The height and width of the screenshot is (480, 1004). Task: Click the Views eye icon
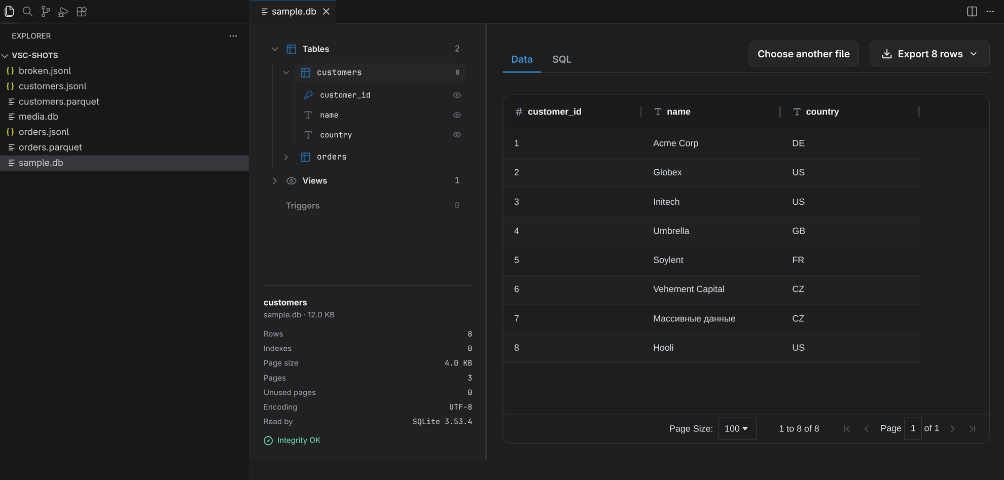click(291, 181)
